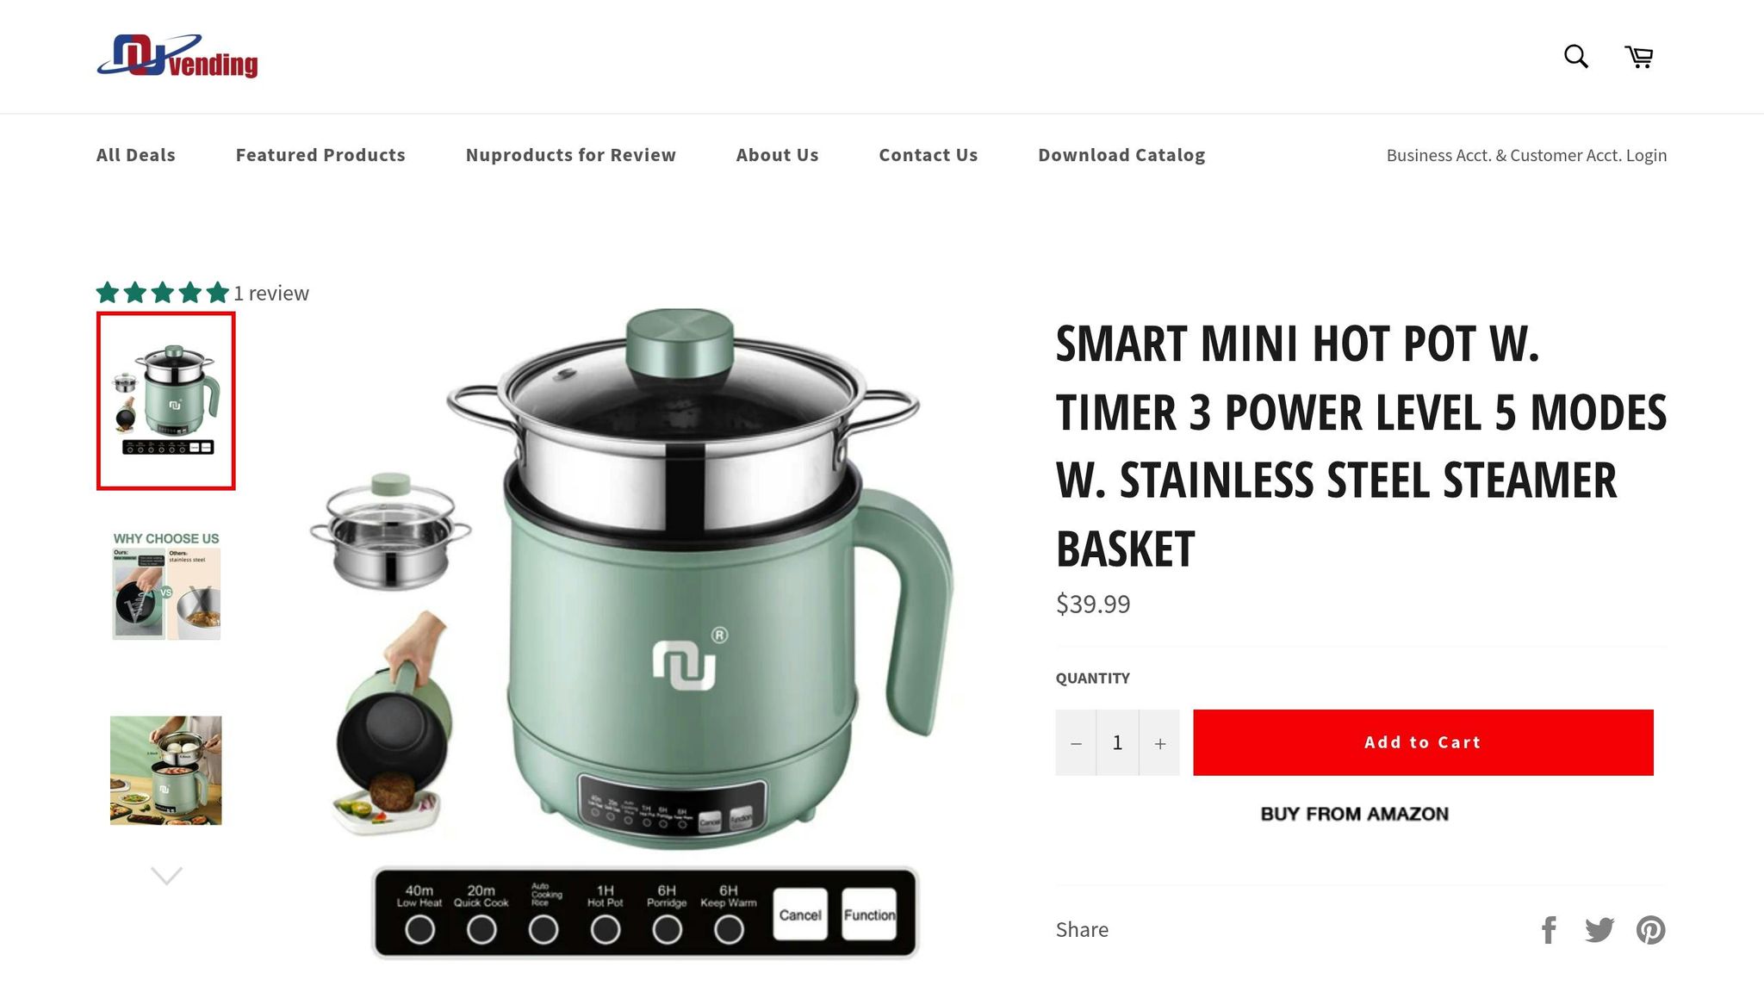Select the WHY CHOOSE US thumbnail
The height and width of the screenshot is (992, 1764).
(166, 586)
